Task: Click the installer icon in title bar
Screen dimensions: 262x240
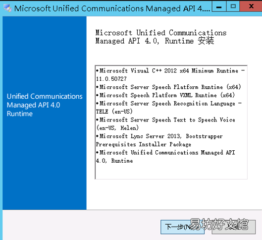Action: click(x=7, y=8)
